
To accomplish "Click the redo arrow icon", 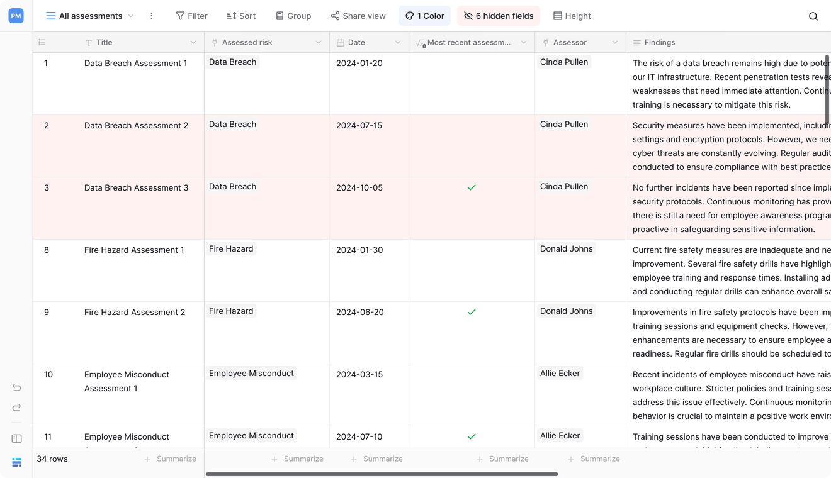I will pos(17,408).
